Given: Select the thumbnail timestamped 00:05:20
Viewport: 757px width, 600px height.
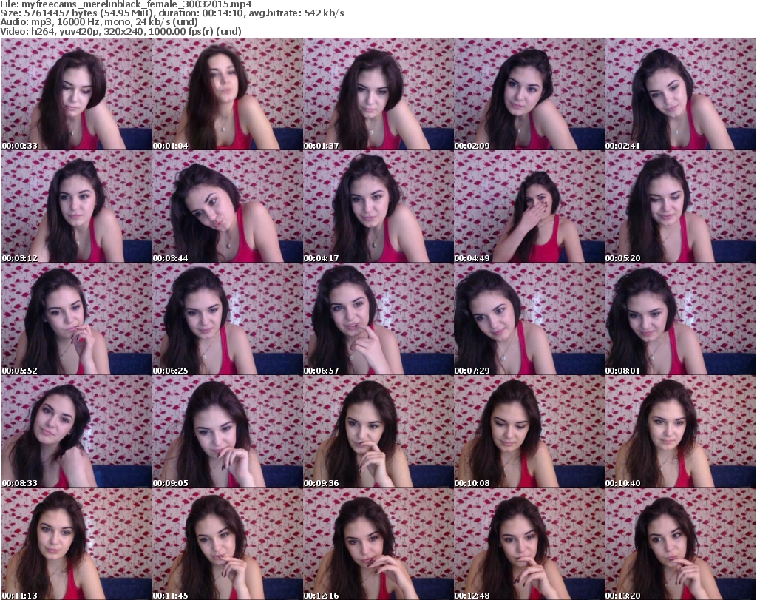Looking at the screenshot, I should click(x=680, y=206).
